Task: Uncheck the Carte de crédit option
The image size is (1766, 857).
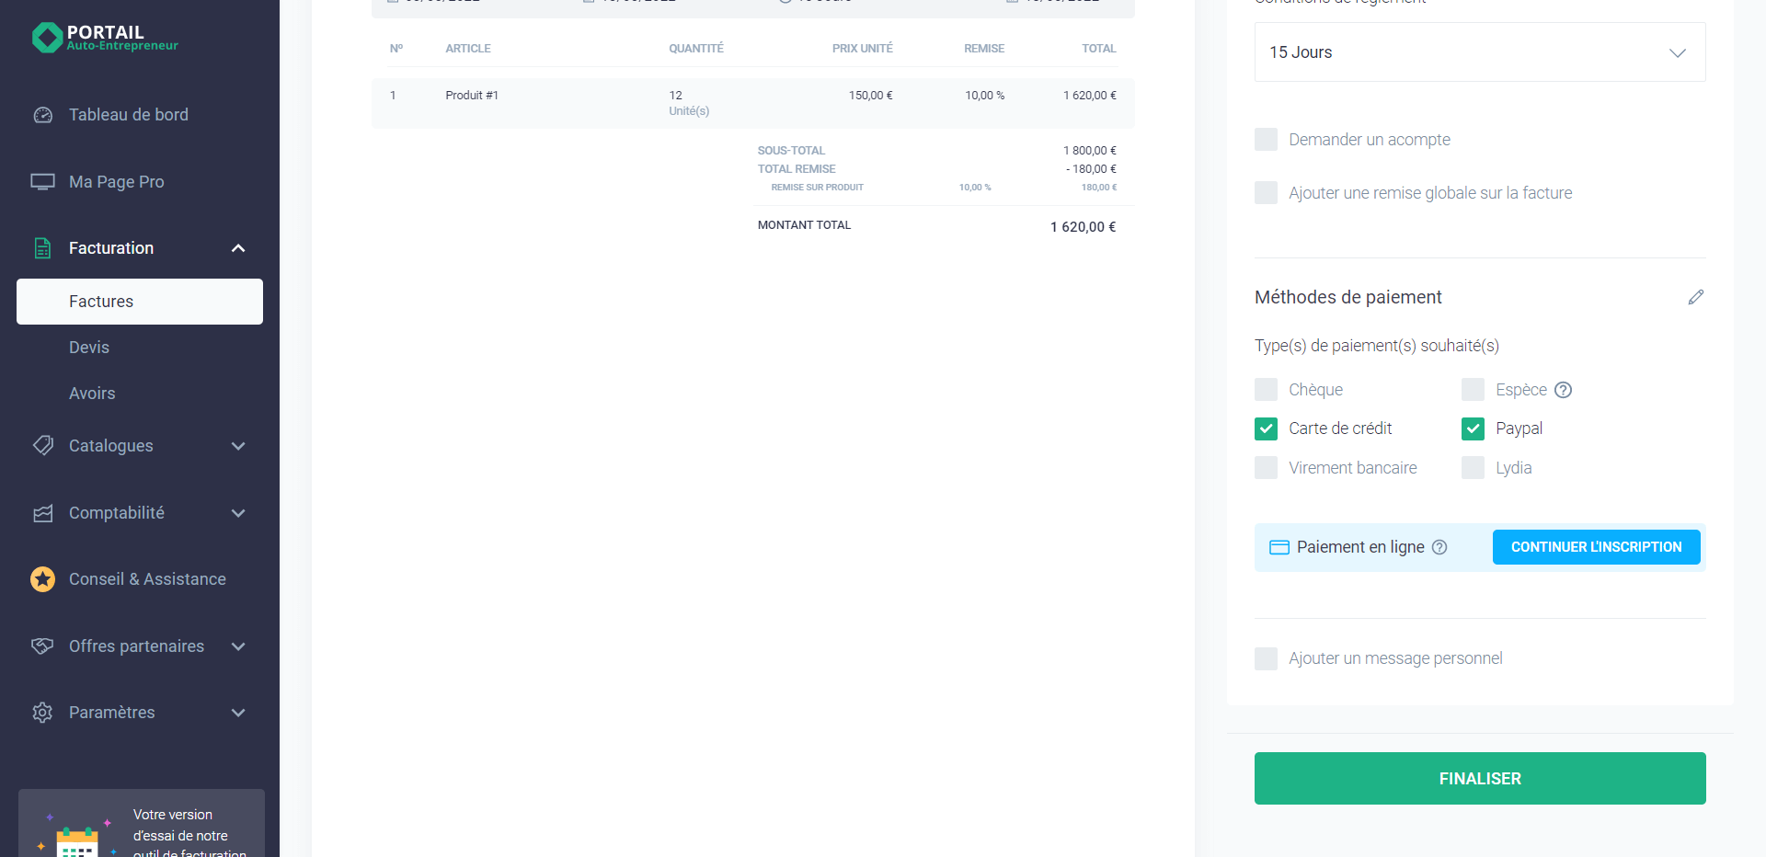Action: point(1266,428)
